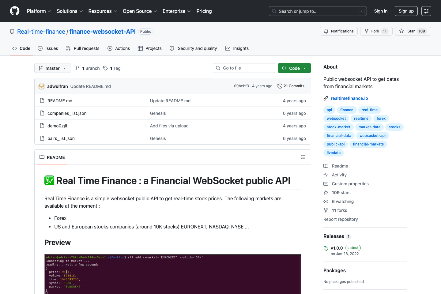Open the Solutions menu

pos(70,11)
